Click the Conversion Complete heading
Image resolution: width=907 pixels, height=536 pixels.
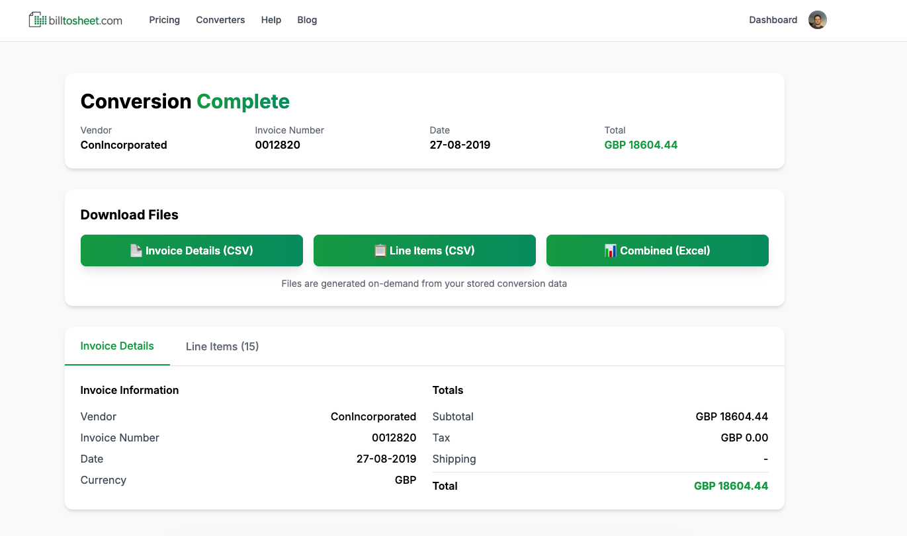click(185, 102)
